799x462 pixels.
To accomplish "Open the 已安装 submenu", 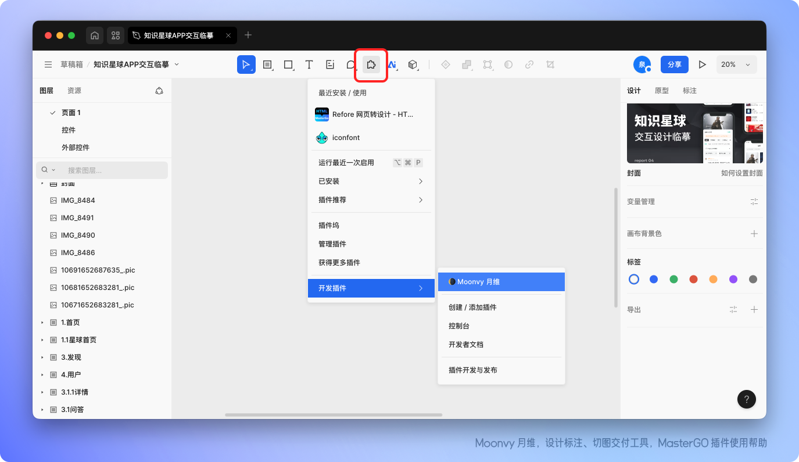I will point(371,181).
